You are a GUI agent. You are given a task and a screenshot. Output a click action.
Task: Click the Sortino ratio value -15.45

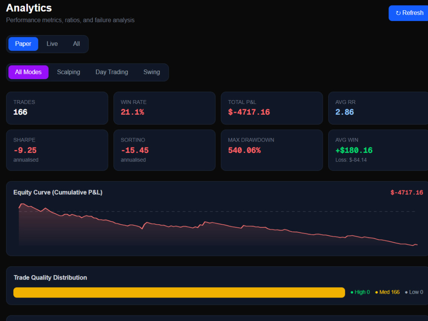[x=134, y=150]
